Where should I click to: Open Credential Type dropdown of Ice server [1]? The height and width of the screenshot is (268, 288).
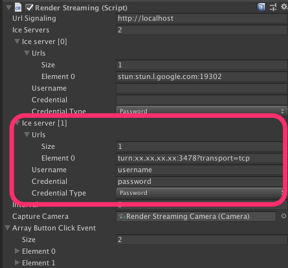coord(199,193)
